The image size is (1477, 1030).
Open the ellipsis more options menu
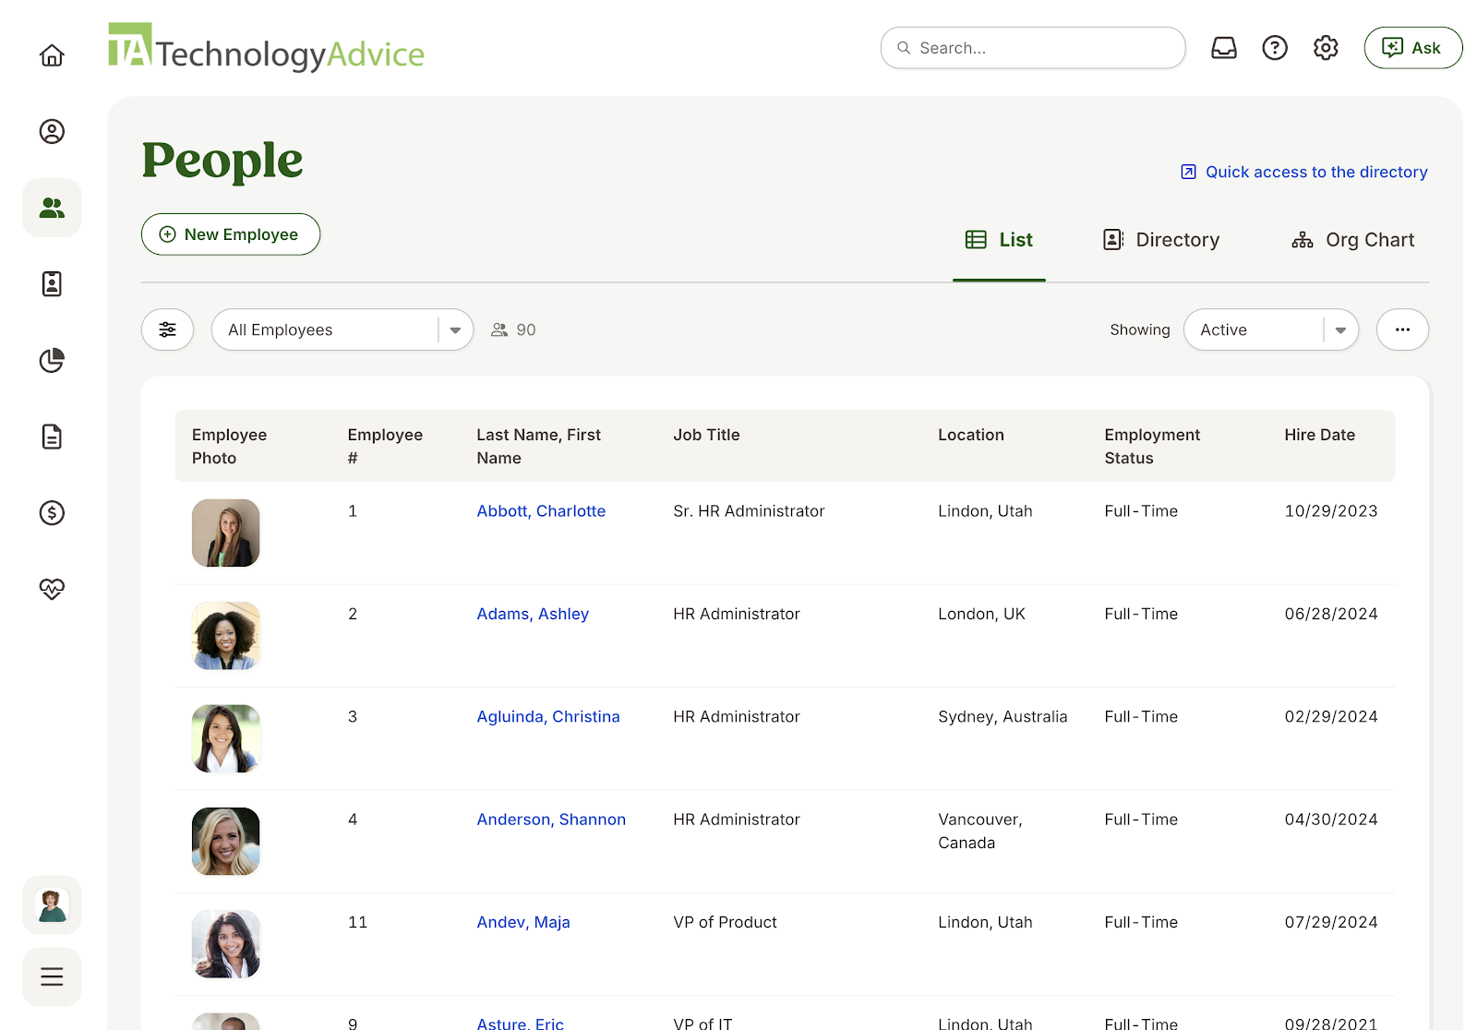coord(1402,329)
